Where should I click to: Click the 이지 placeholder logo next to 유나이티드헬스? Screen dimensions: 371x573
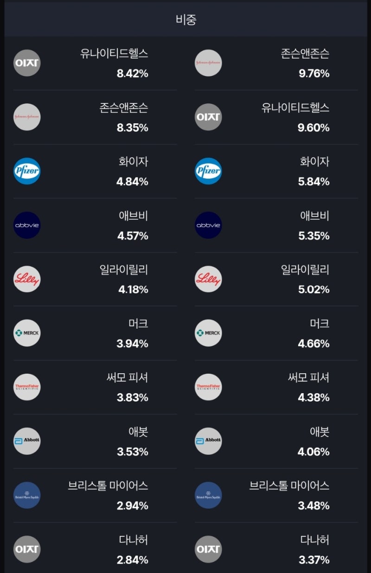click(26, 63)
